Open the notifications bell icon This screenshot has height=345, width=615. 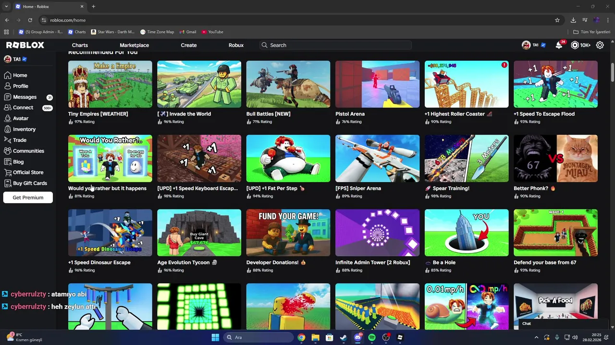pos(559,45)
